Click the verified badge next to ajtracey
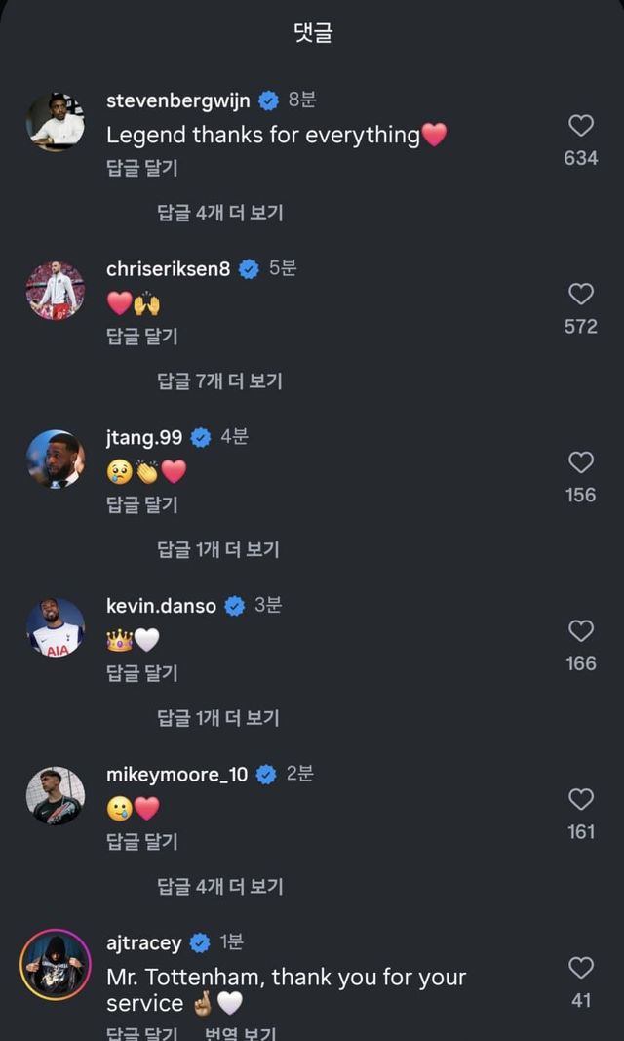624x1041 pixels. tap(200, 943)
